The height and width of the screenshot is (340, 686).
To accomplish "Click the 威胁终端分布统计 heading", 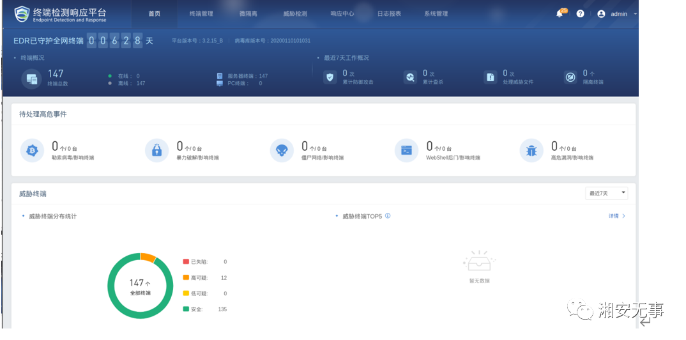I will coord(53,216).
